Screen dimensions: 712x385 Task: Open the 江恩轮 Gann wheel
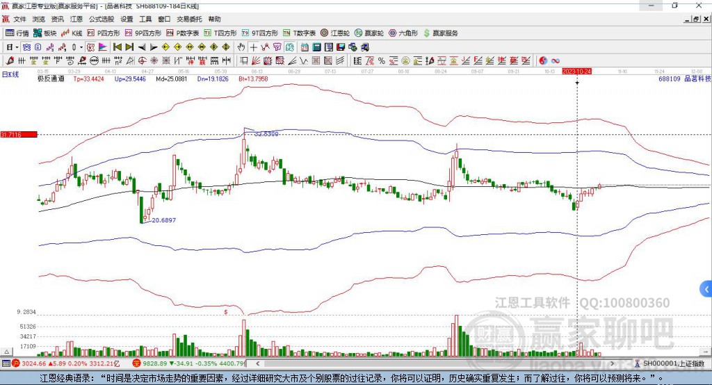click(x=335, y=33)
